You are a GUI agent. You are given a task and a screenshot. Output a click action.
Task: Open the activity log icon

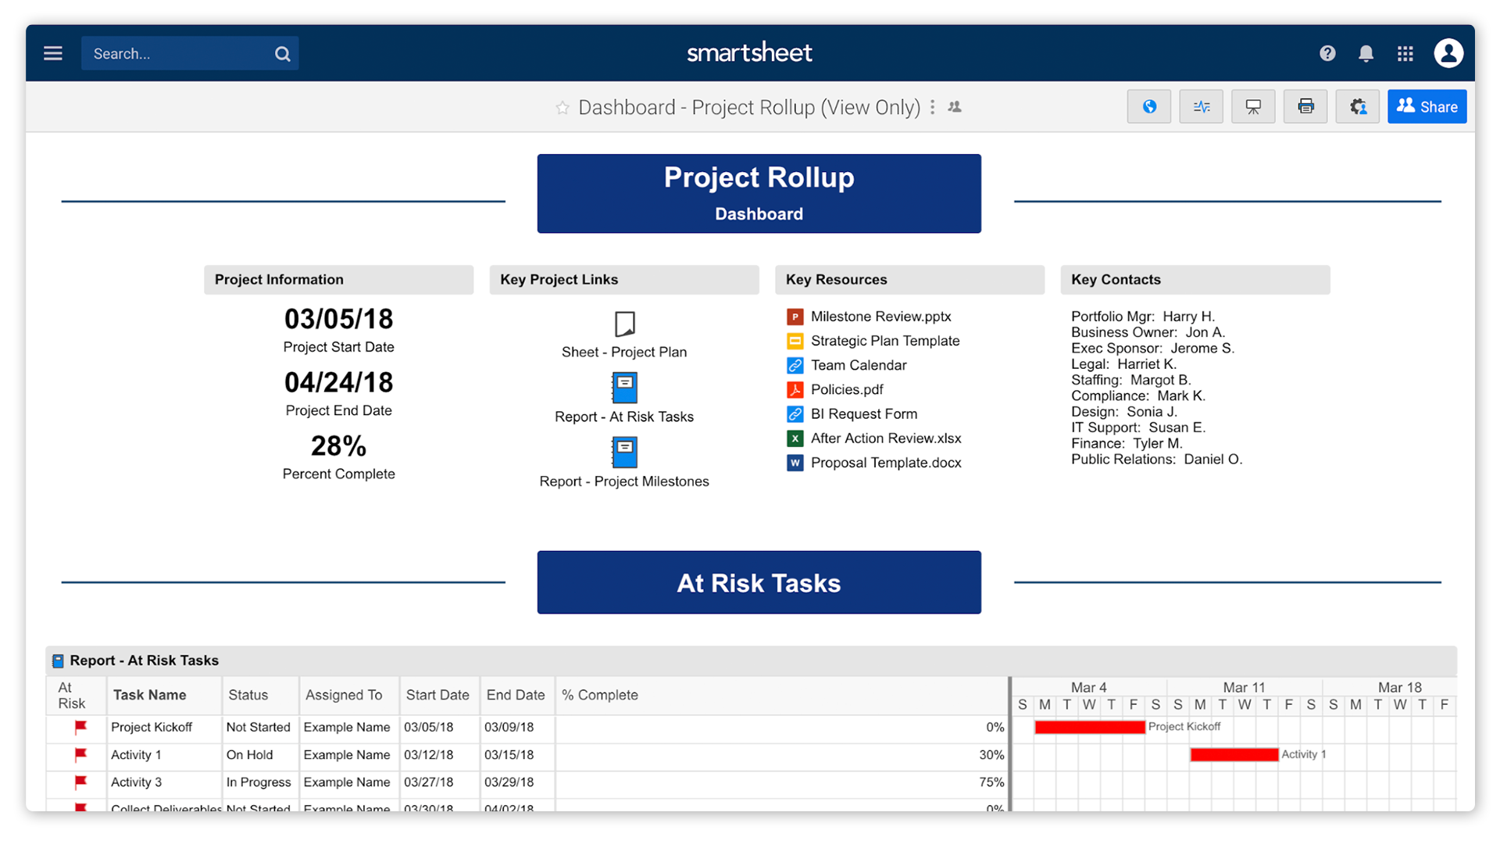tap(1202, 107)
